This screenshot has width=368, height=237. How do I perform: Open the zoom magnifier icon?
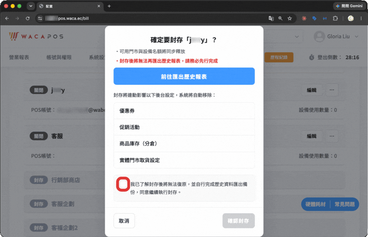(x=280, y=18)
